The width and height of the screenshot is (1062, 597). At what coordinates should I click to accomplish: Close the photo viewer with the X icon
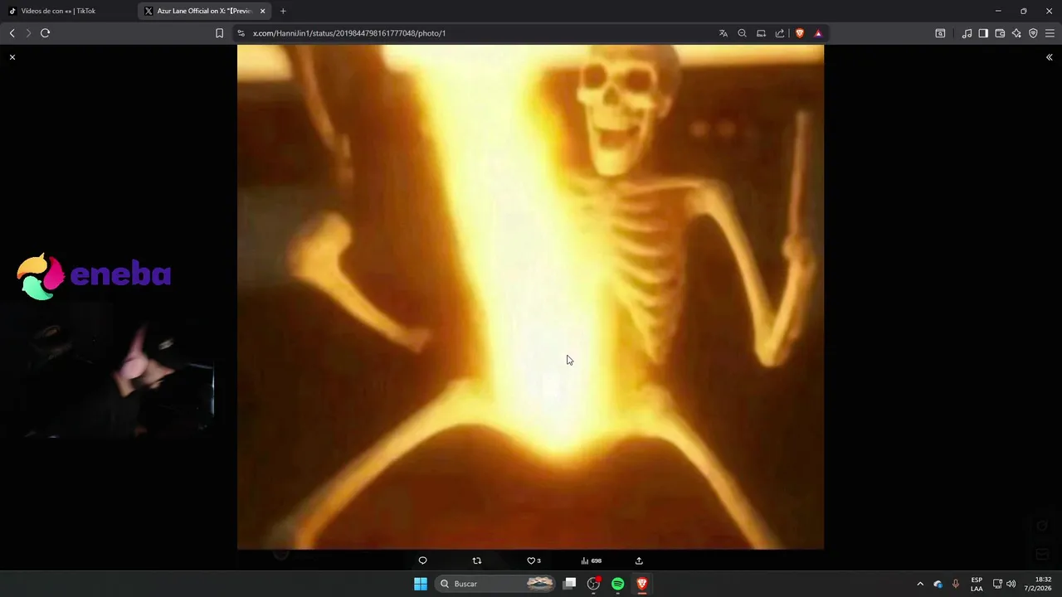[12, 57]
